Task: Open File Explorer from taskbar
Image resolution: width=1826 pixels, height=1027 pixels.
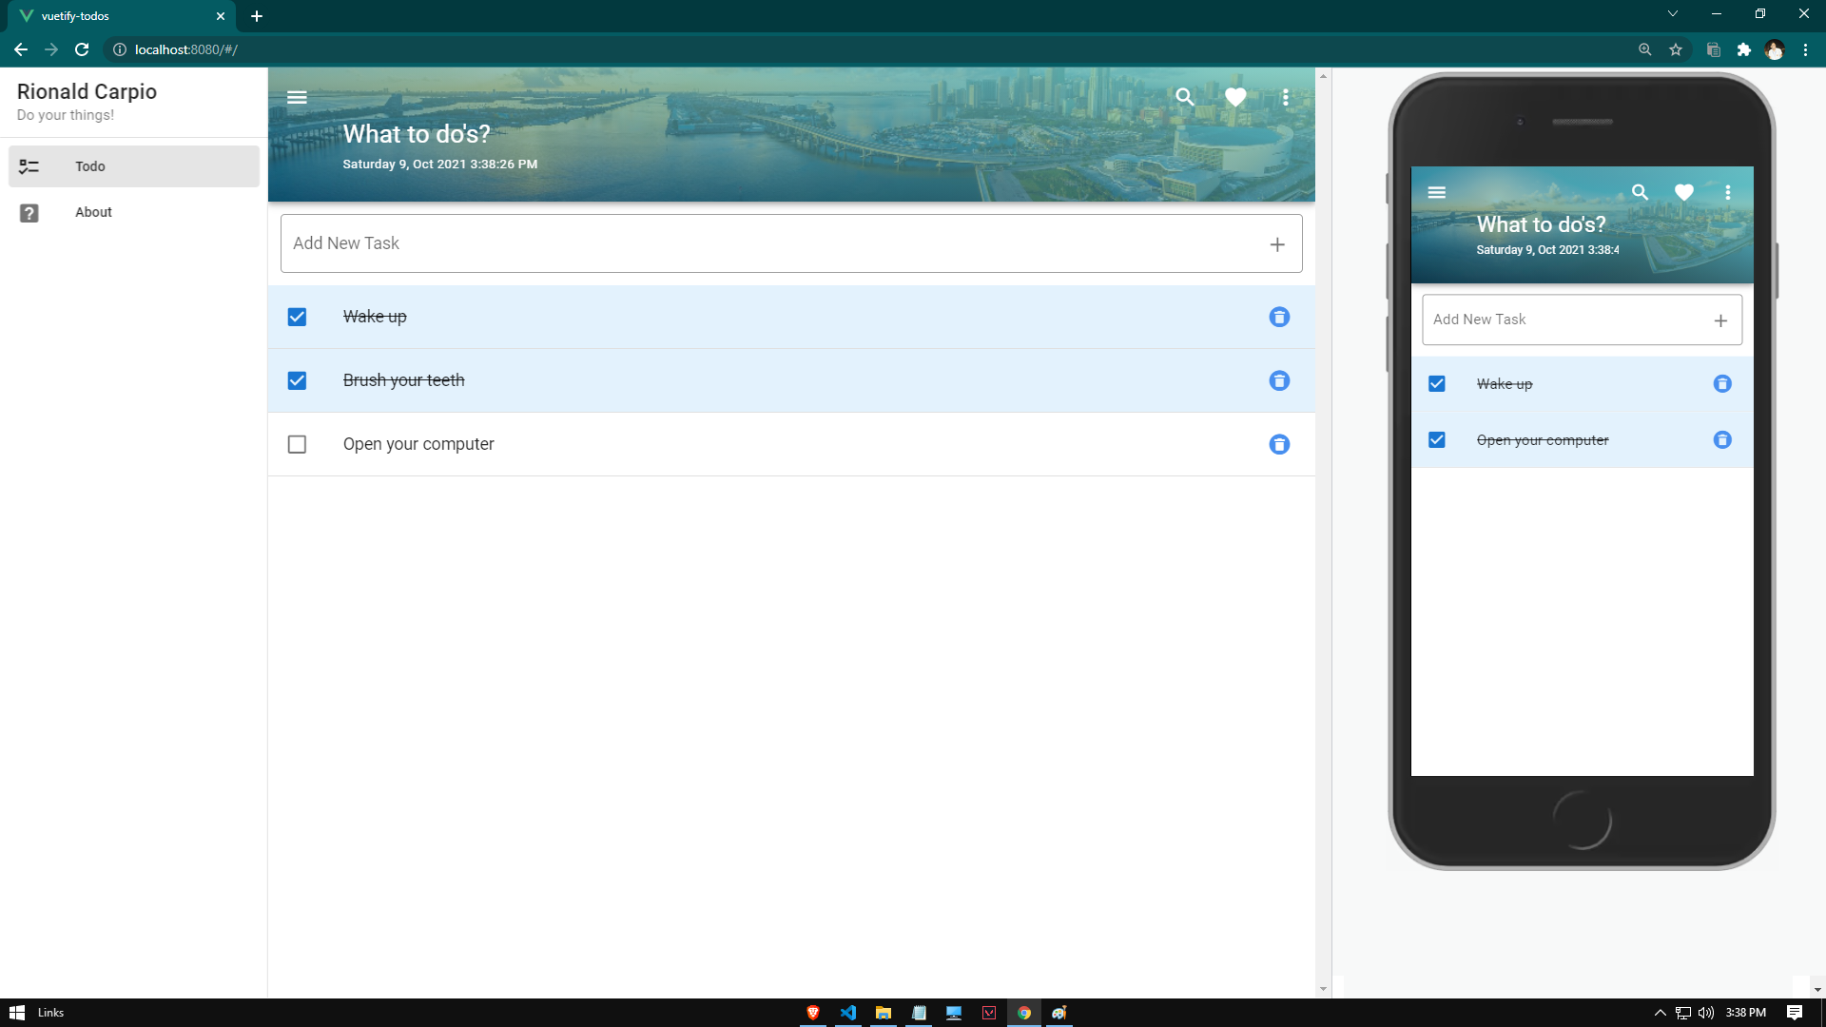Action: click(x=884, y=1013)
